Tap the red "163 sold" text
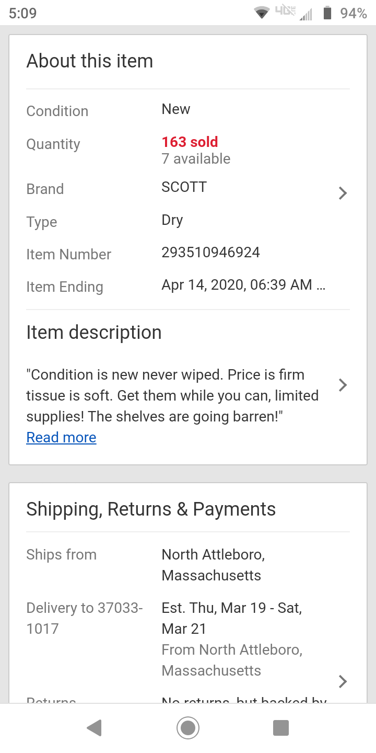376x753 pixels. point(190,142)
